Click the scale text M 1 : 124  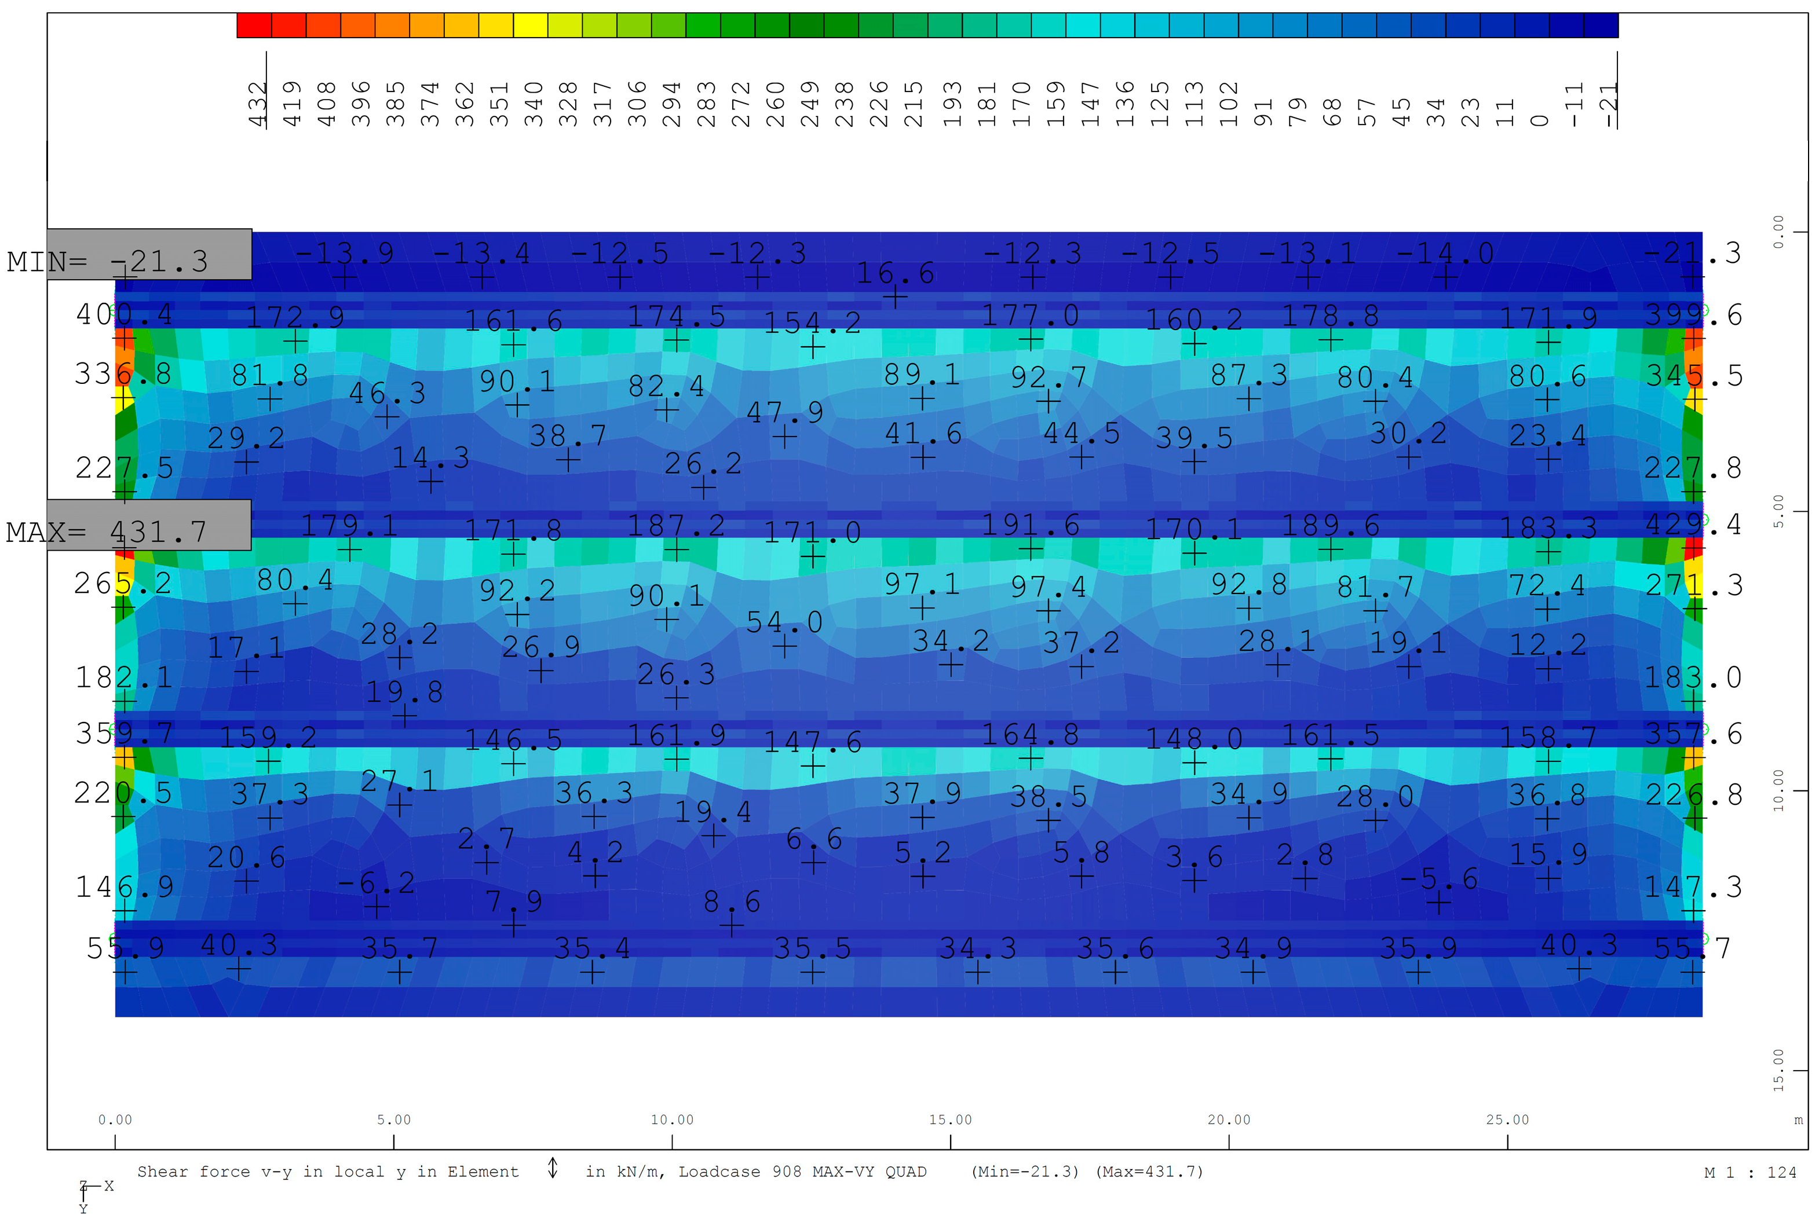1749,1172
